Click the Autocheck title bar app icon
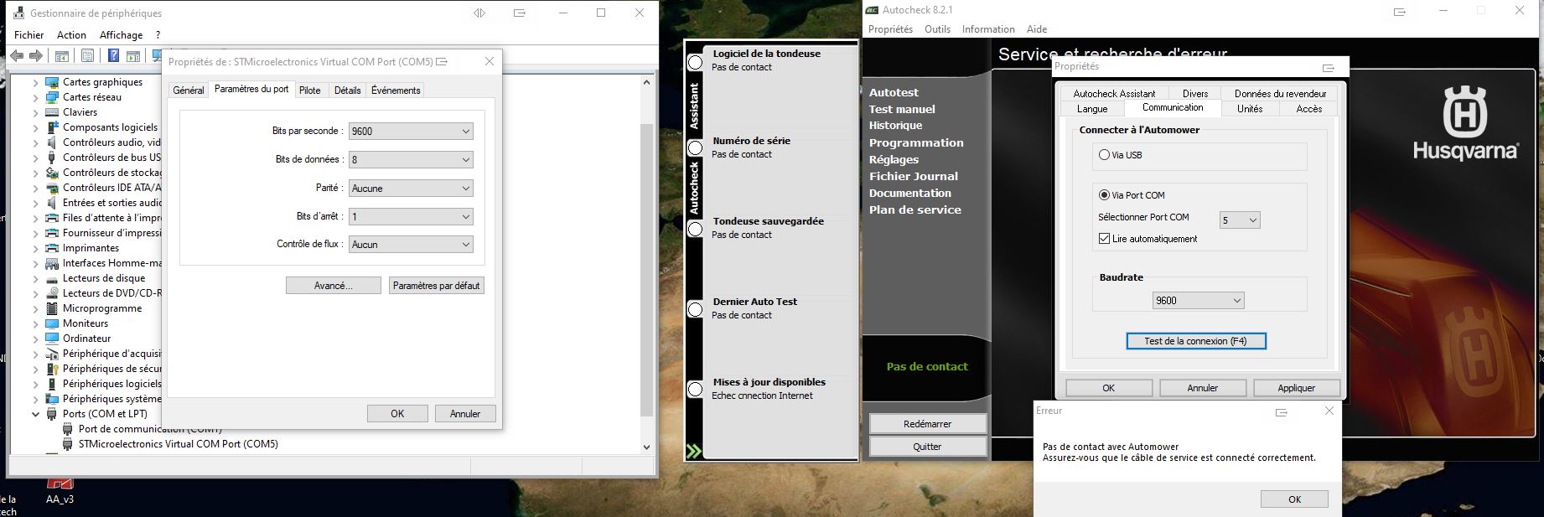The image size is (1544, 517). 872,10
